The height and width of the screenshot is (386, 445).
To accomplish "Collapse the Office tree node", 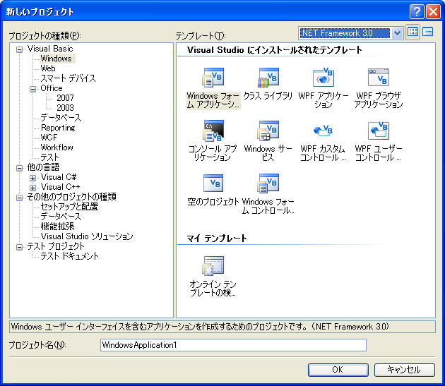I will [33, 89].
